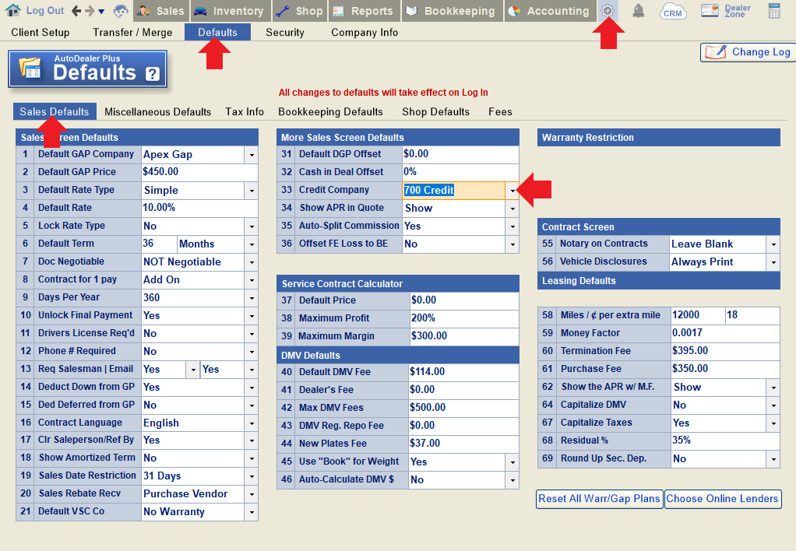Click the user face icon in toolbar
The height and width of the screenshot is (551, 796).
tap(121, 11)
